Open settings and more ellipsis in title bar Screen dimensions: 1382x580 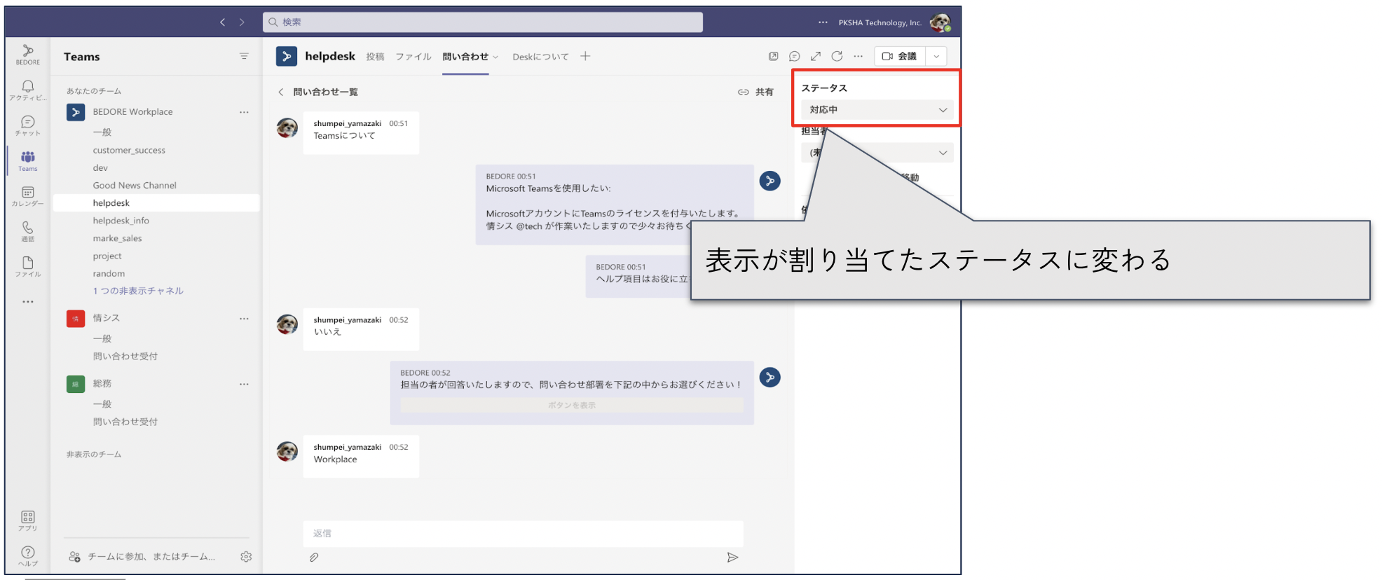(823, 22)
